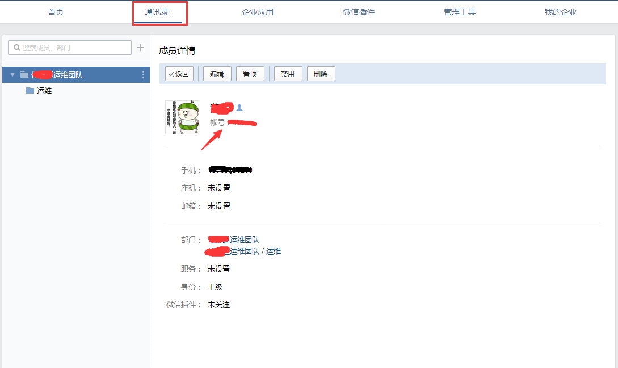The height and width of the screenshot is (368, 618).
Task: Collapse the 运维团队 tree arrow
Action: [x=12, y=74]
